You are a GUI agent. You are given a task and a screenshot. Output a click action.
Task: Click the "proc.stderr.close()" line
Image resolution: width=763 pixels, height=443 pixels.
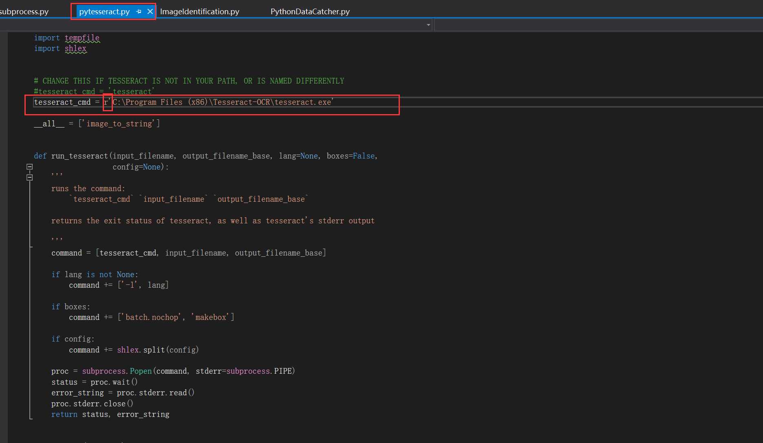point(93,403)
